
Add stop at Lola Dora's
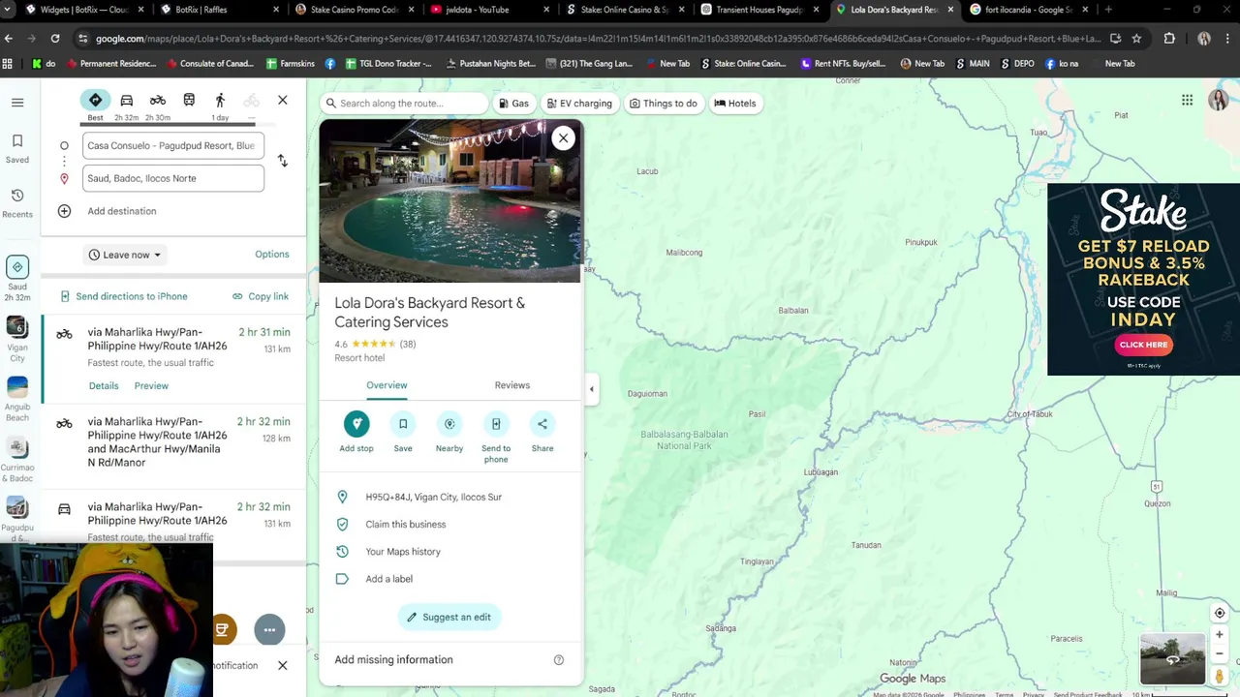click(x=356, y=432)
